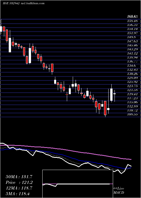Select the 115.06 price level label
This screenshot has height=198, width=141.
click(132, 102)
